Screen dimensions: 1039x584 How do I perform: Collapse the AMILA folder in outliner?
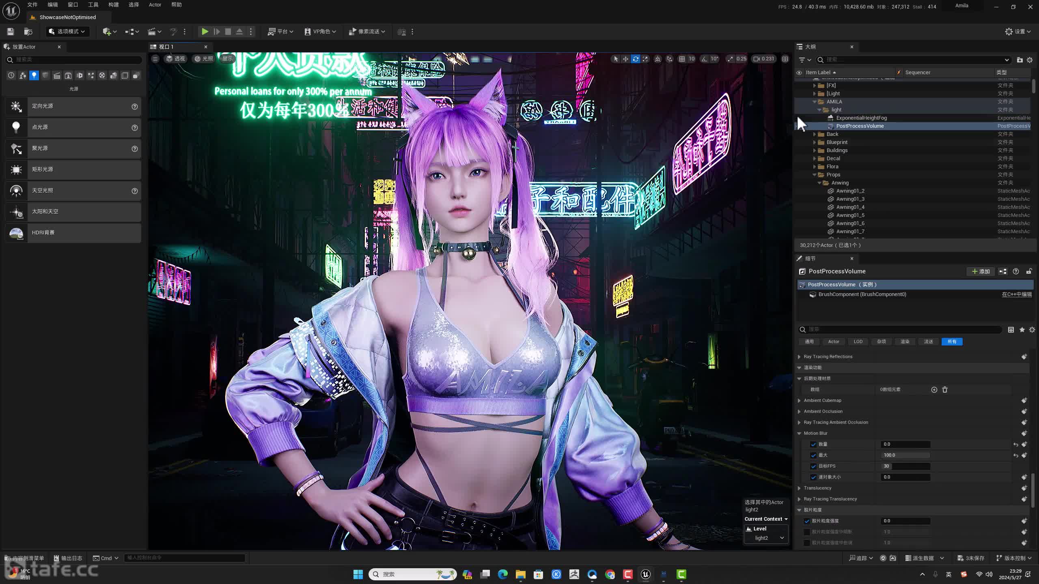tap(815, 102)
